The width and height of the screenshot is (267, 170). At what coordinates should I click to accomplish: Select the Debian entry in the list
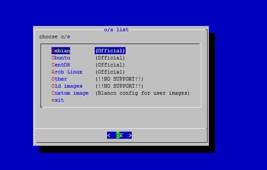pyautogui.click(x=61, y=51)
